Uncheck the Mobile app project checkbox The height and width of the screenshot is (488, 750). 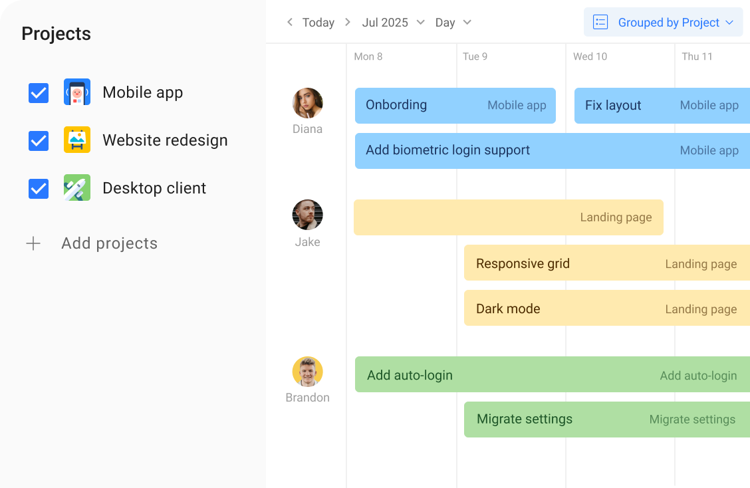point(38,93)
